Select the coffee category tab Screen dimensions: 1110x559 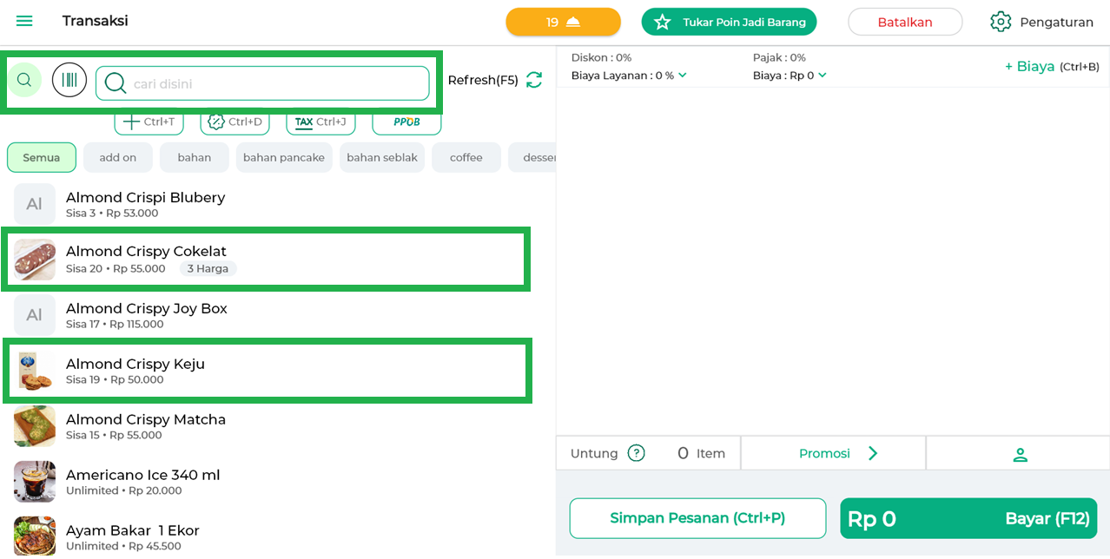pos(466,158)
